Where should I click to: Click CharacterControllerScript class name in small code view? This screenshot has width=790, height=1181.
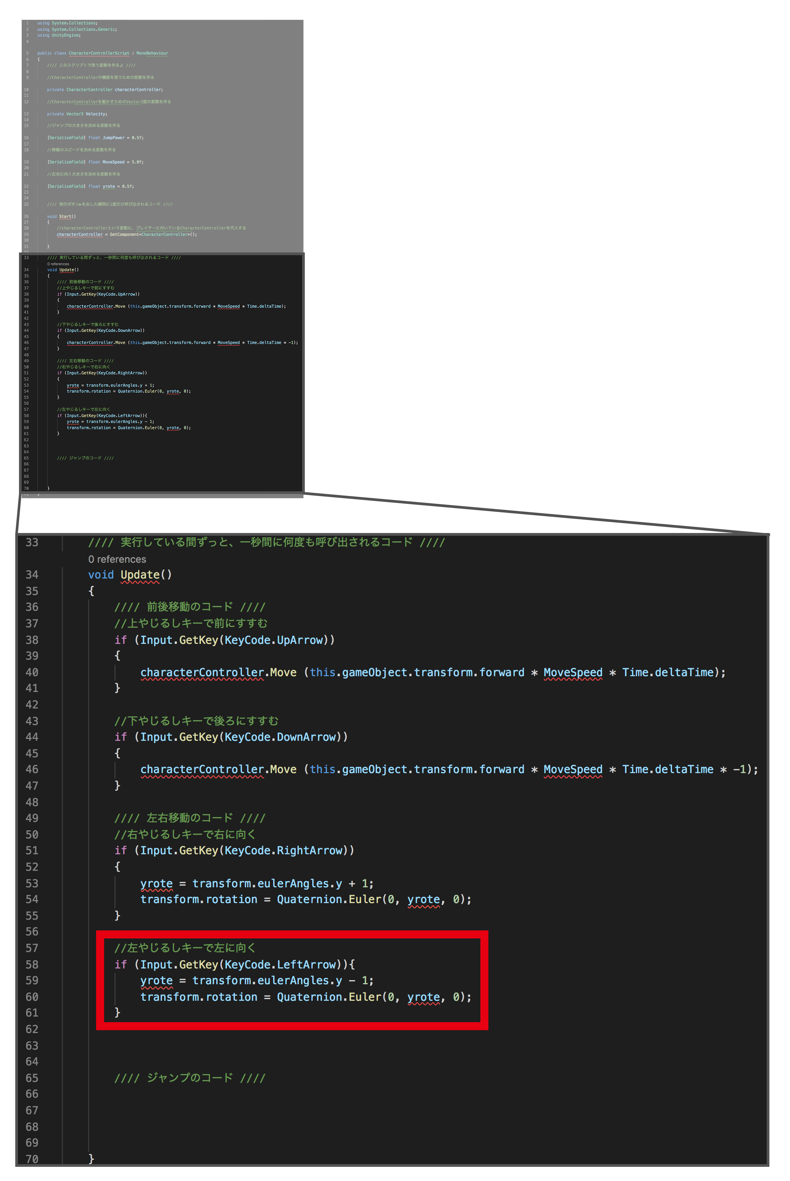tap(99, 53)
